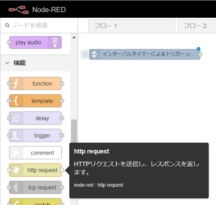Viewport: 216px width, 205px height.
Task: Select the comment palette node
Action: (x=35, y=153)
